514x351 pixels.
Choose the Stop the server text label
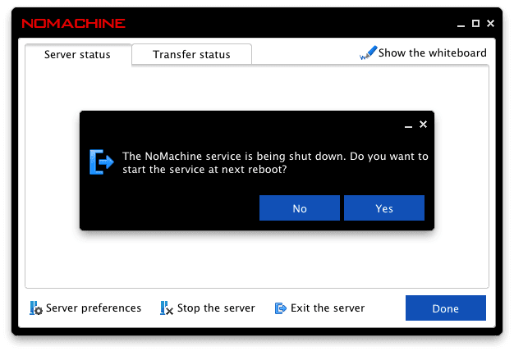coord(216,308)
